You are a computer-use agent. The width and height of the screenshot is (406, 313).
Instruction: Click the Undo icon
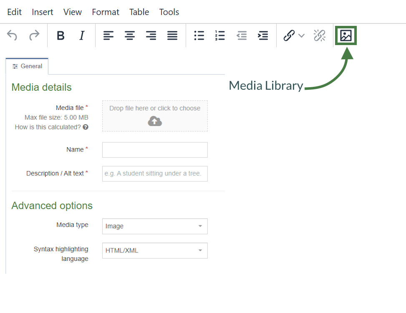(12, 35)
